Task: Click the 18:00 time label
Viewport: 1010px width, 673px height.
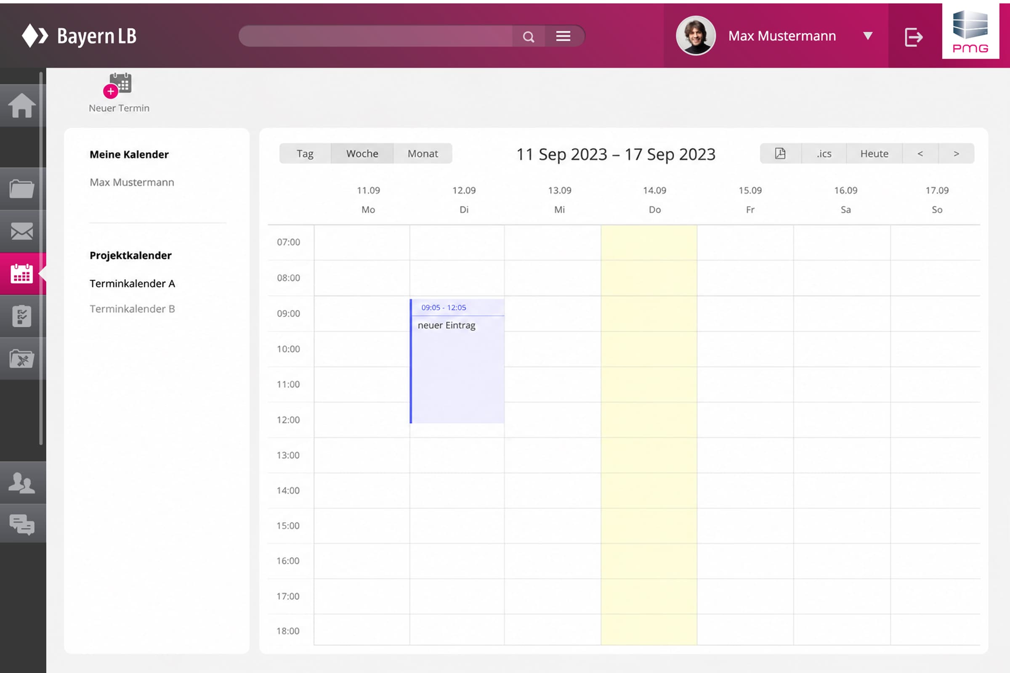Action: tap(288, 631)
